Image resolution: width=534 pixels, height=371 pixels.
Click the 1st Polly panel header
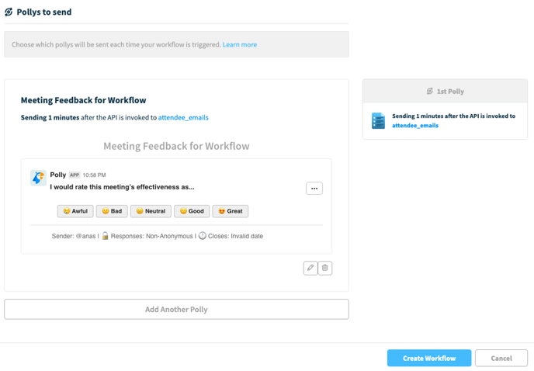tap(445, 91)
